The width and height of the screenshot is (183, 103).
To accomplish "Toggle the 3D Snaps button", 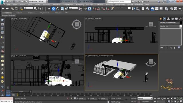I will coord(95,9).
